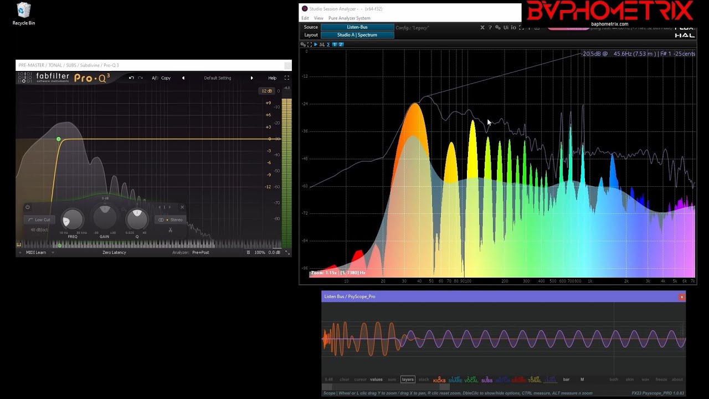709x399 pixels.
Task: Toggle channel 2 box above spectrum
Action: point(341,44)
